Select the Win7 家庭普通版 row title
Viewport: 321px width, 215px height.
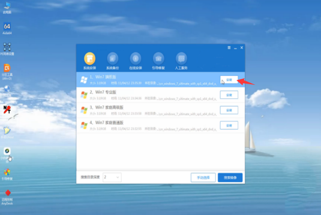[106, 123]
